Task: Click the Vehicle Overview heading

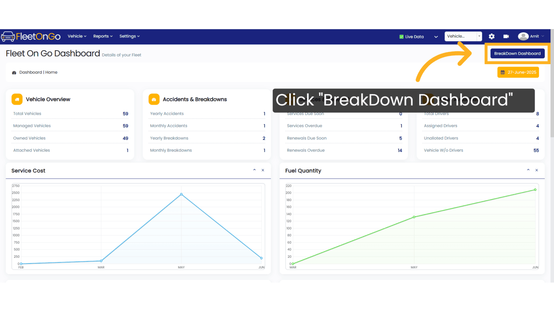Action: point(48,99)
